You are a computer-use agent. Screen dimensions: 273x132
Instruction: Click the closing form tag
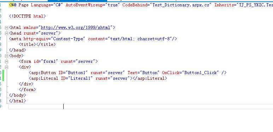tap(27, 90)
